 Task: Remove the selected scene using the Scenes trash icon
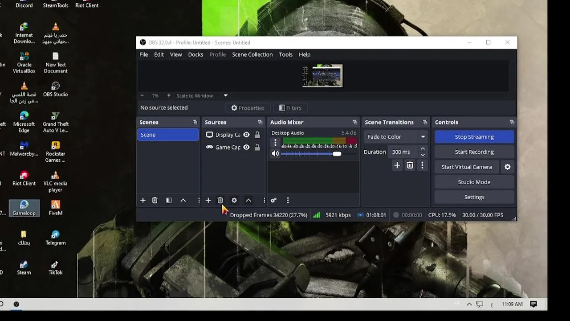point(155,201)
